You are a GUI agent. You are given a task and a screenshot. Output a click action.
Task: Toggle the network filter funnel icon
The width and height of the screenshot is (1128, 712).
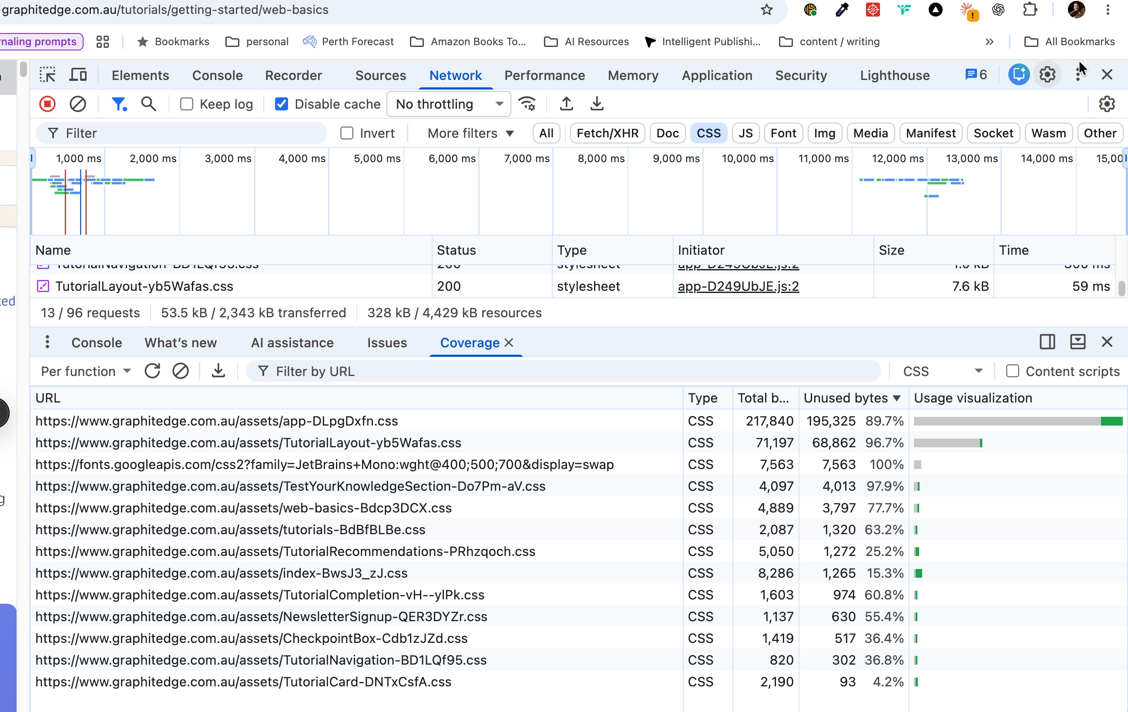(x=119, y=104)
